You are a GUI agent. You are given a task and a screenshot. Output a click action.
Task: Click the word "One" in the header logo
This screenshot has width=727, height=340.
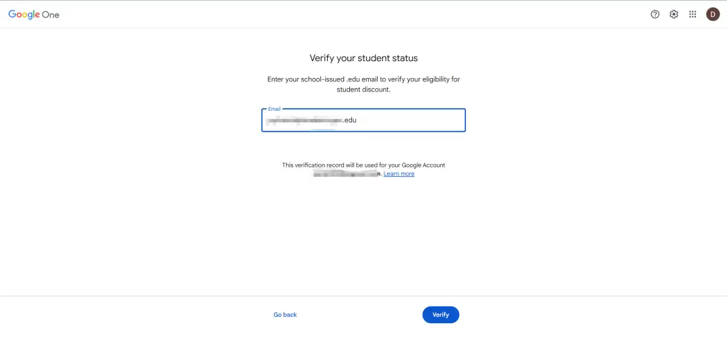point(51,15)
